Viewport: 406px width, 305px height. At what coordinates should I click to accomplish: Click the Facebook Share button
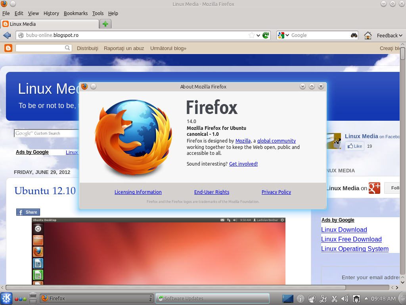(28, 212)
